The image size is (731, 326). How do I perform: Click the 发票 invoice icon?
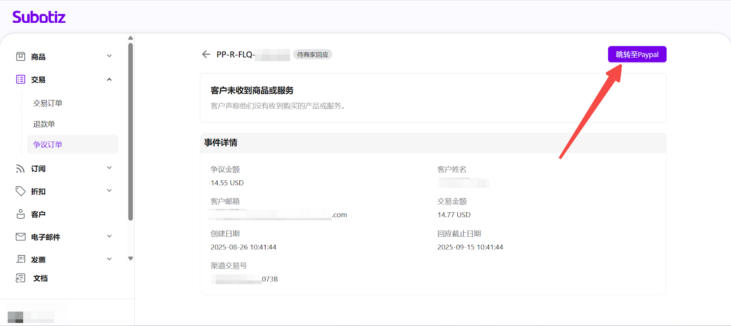pyautogui.click(x=21, y=259)
